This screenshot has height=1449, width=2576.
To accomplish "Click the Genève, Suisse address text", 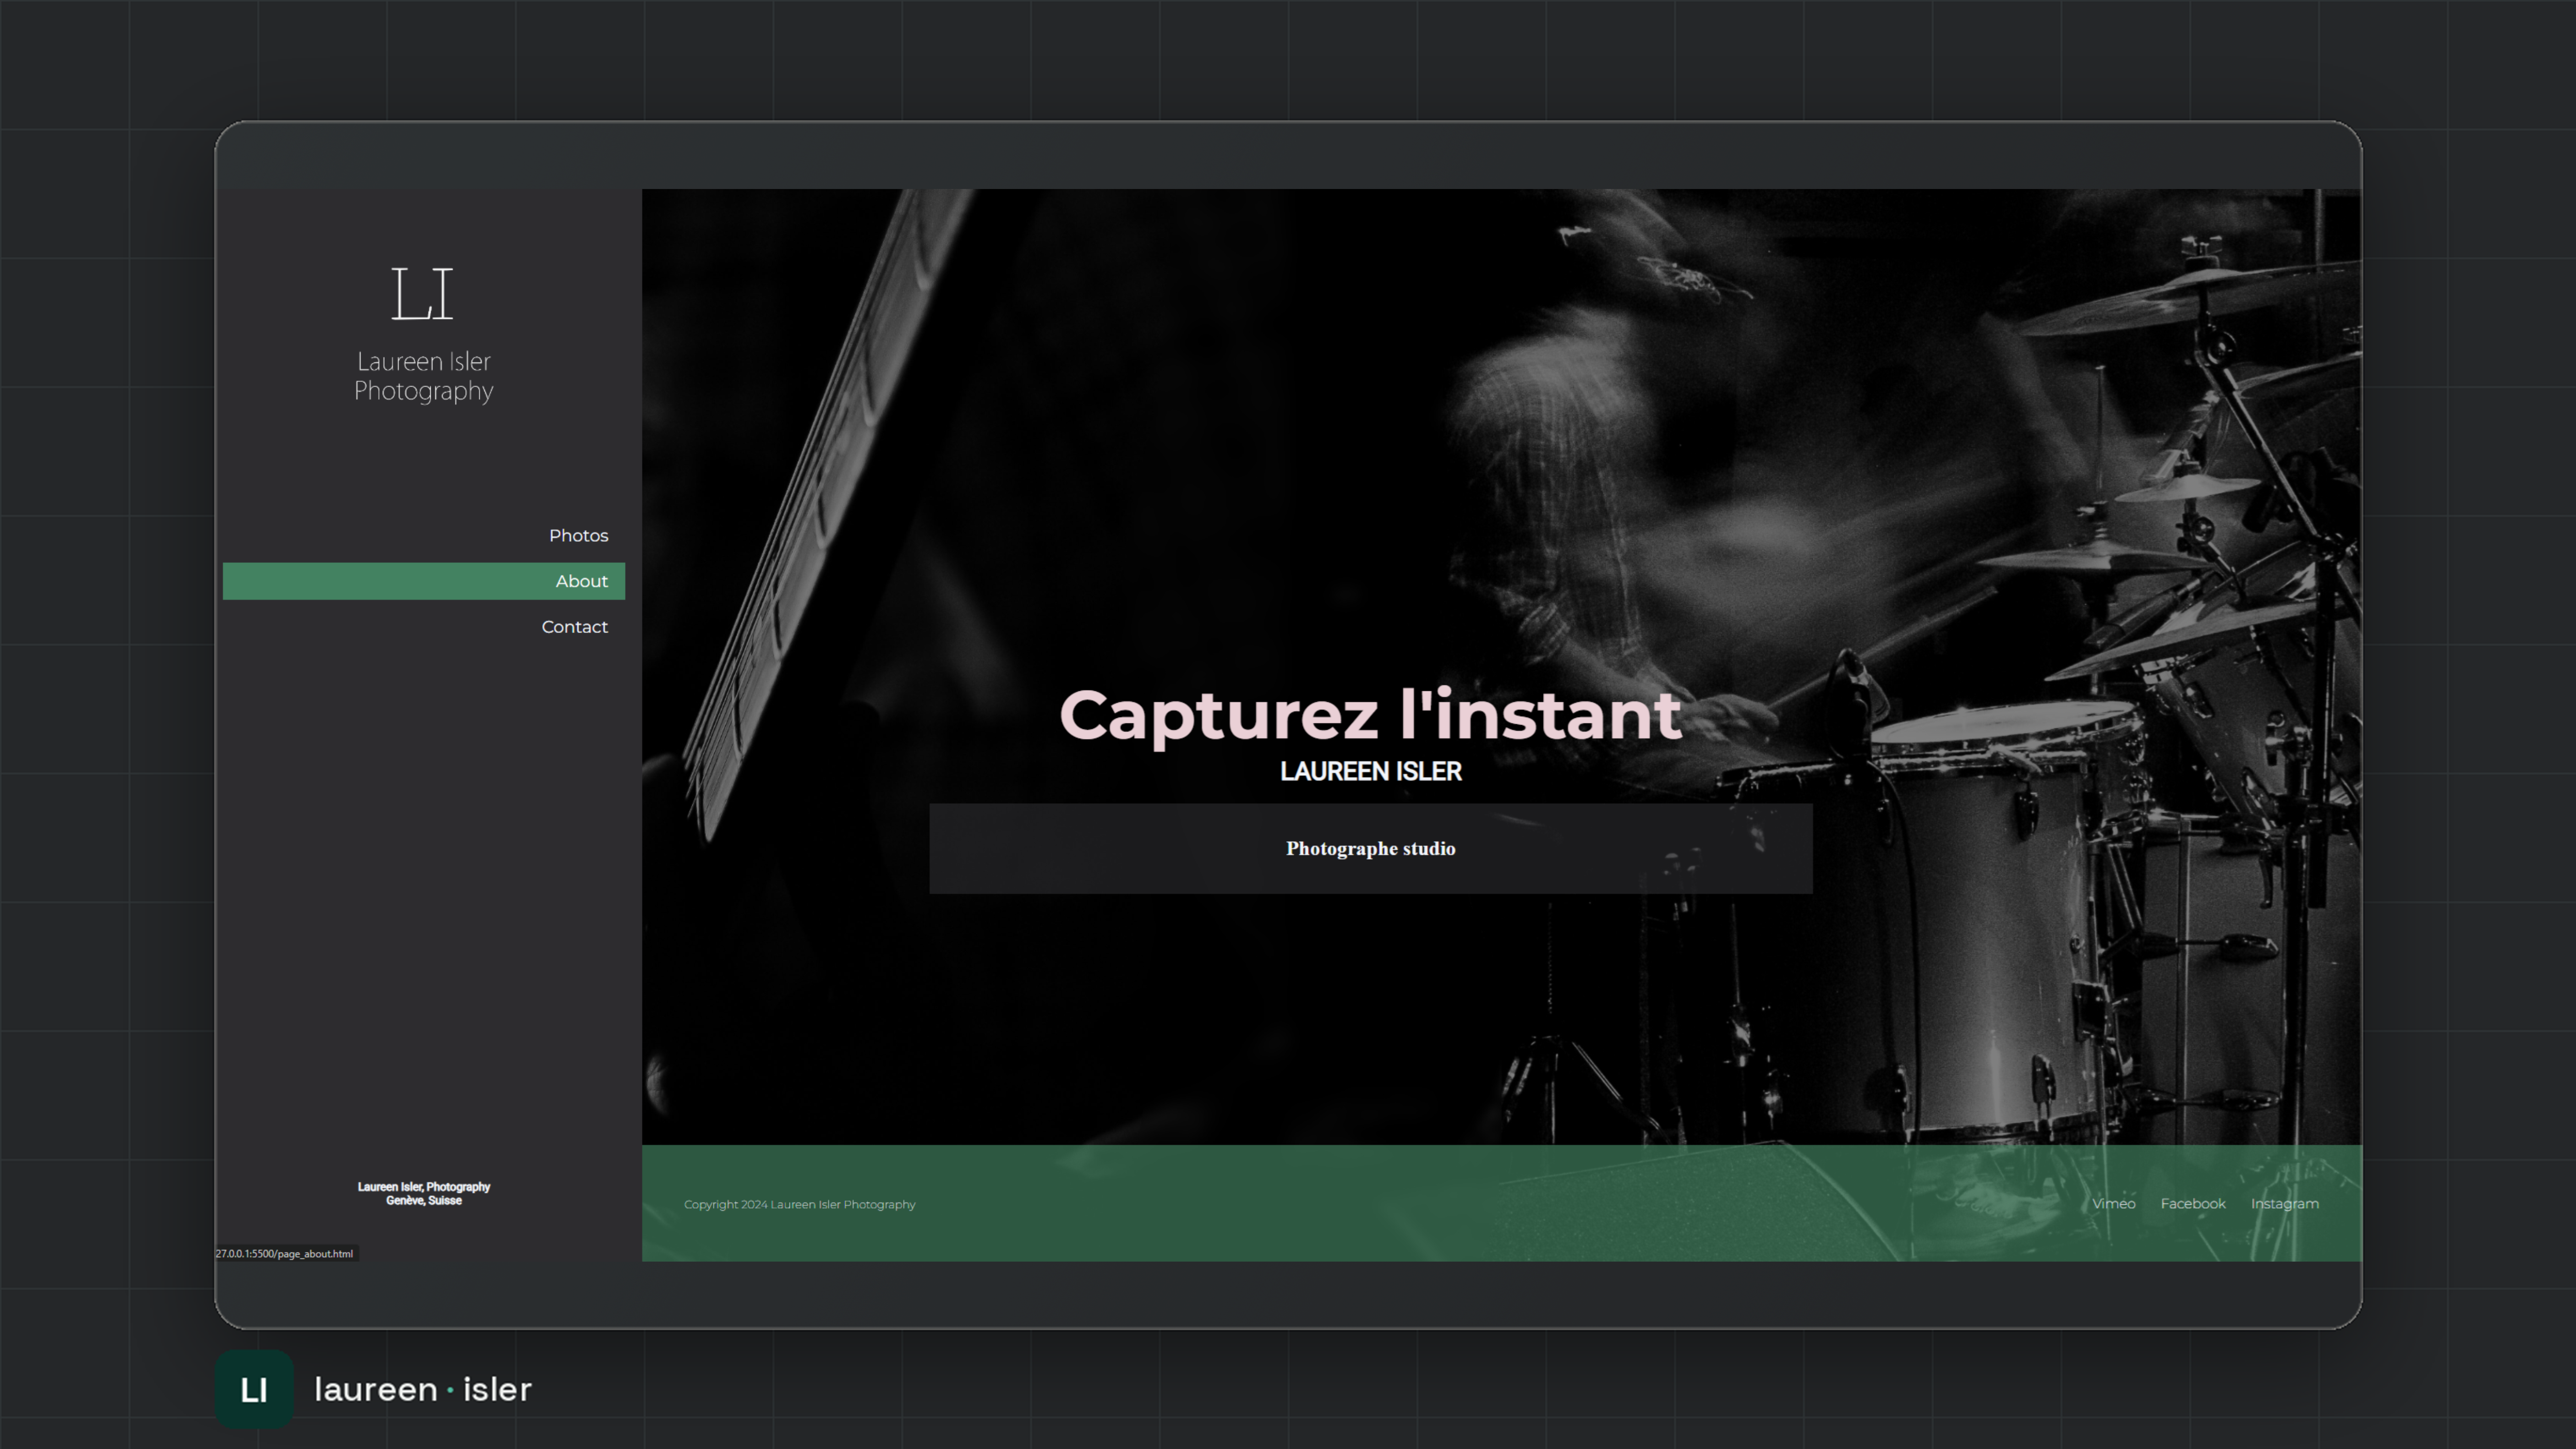I will click(424, 1201).
